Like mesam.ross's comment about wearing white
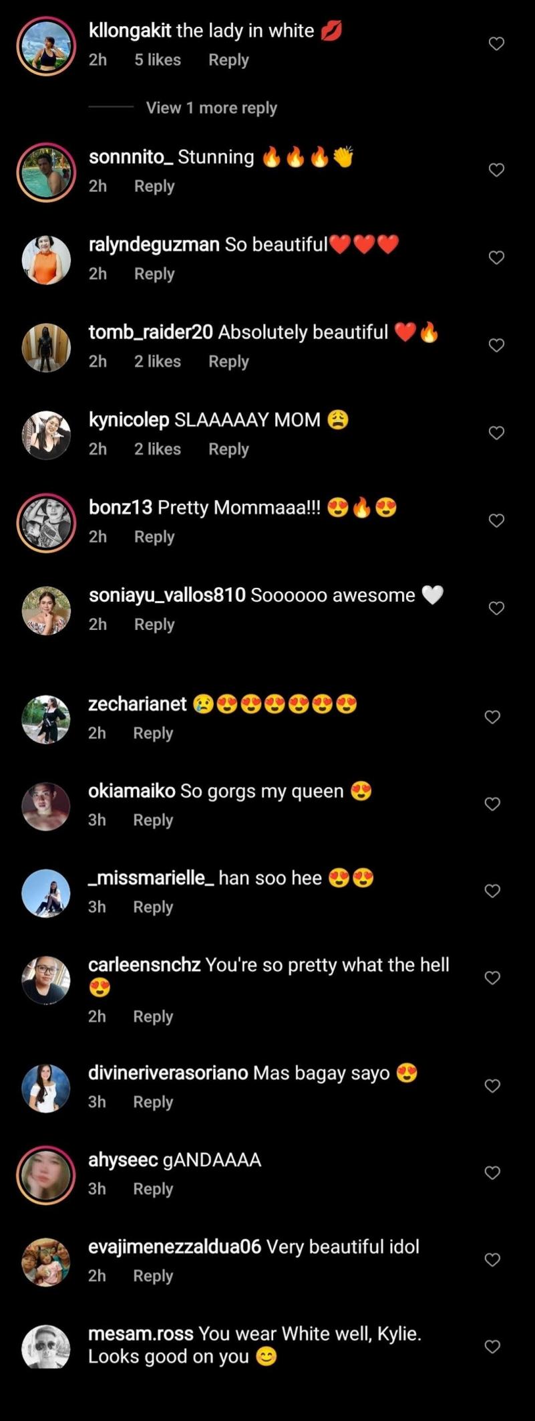Screen dimensions: 535x1421 (x=492, y=1347)
